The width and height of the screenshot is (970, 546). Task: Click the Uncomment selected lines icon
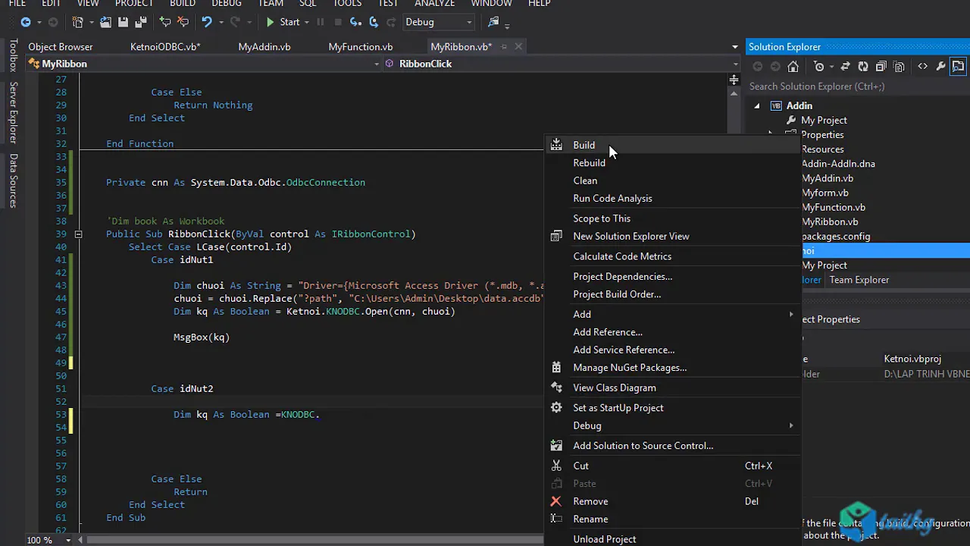click(183, 22)
